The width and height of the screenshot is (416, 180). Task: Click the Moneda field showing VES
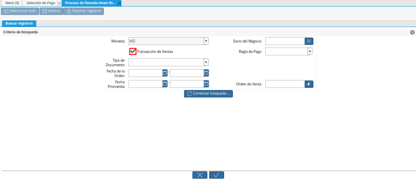coord(166,41)
